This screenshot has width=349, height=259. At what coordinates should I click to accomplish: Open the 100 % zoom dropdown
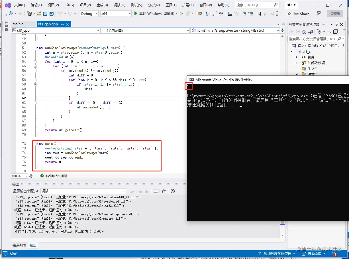click(x=19, y=176)
